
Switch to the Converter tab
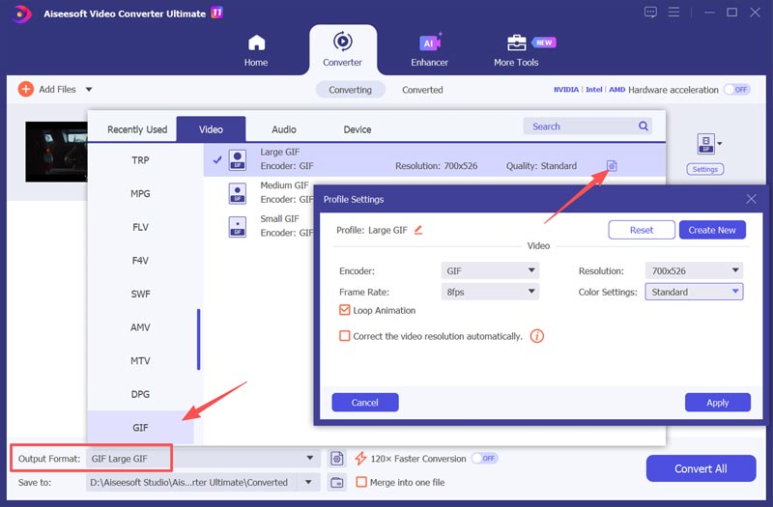tap(342, 50)
